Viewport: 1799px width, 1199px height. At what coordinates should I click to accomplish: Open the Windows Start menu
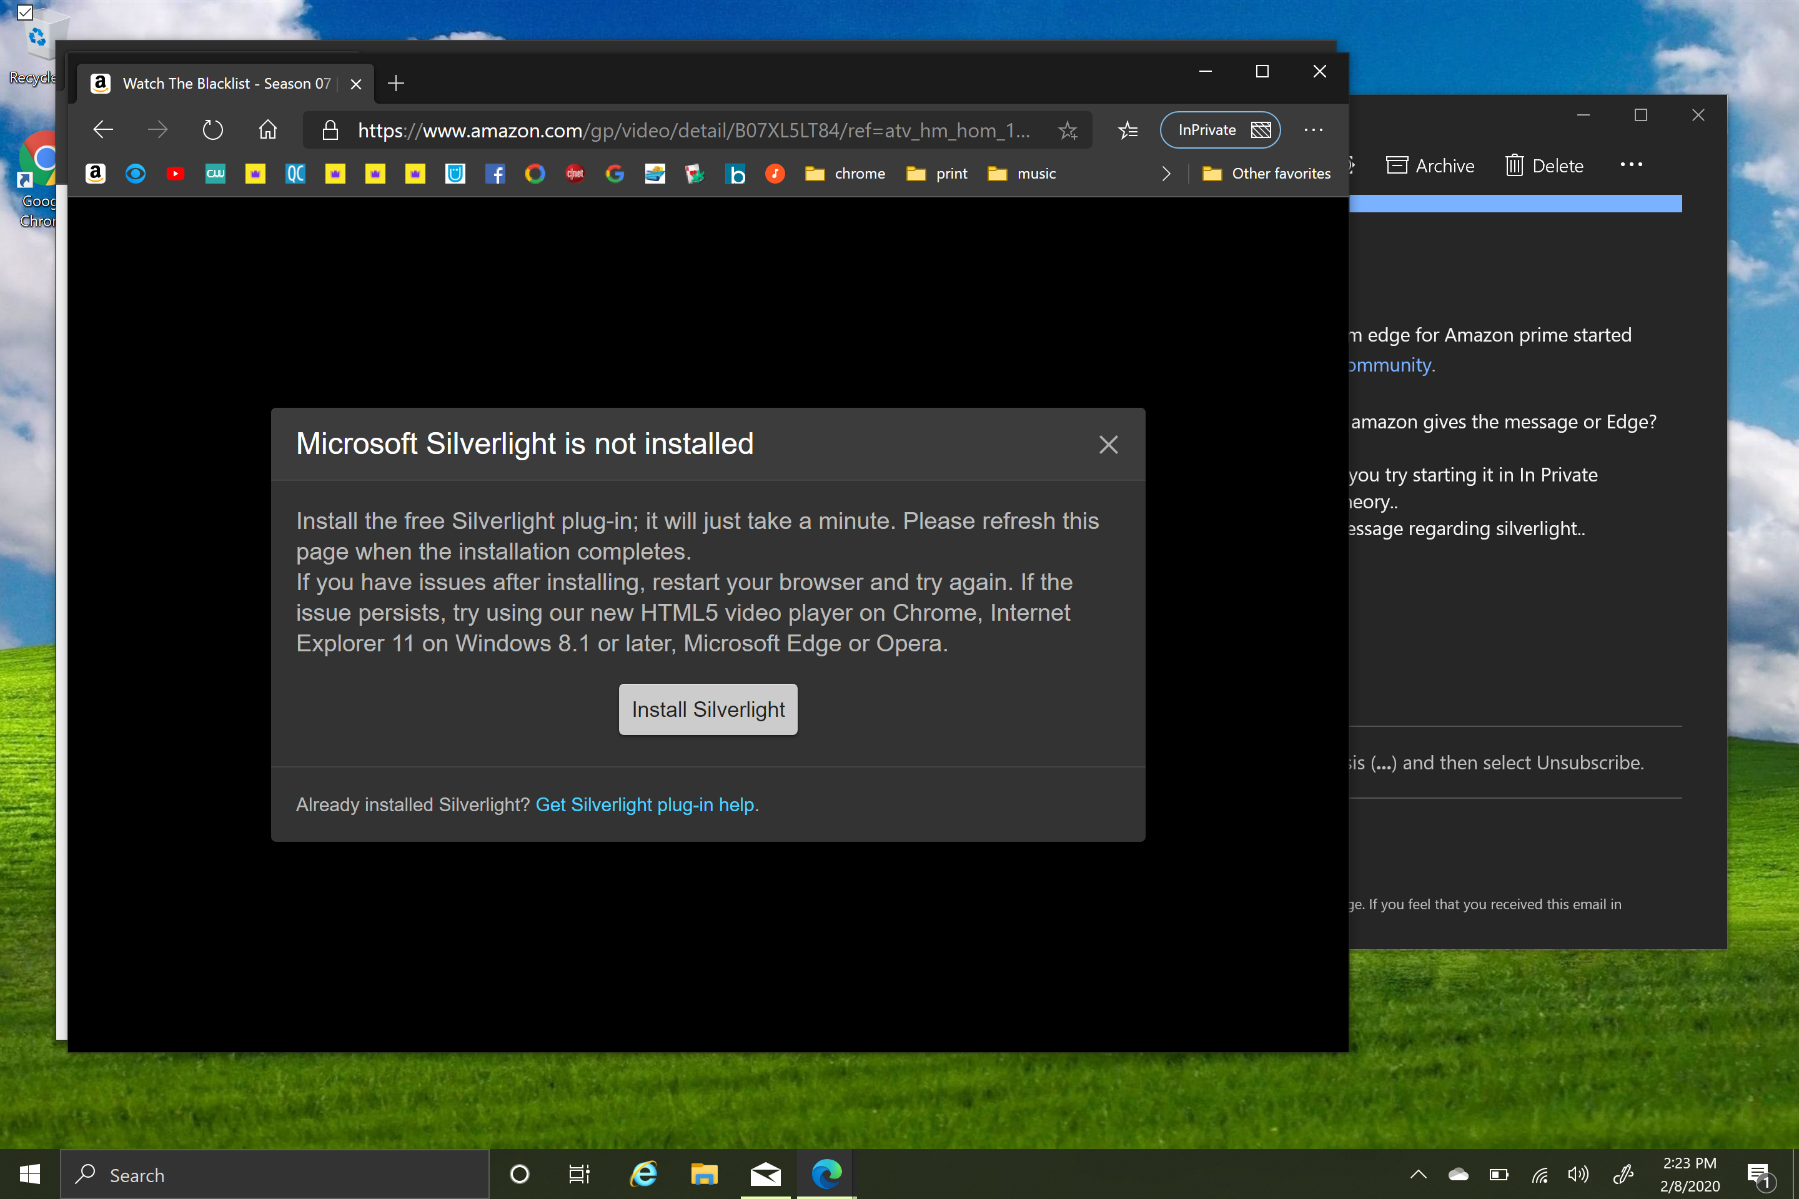(30, 1175)
